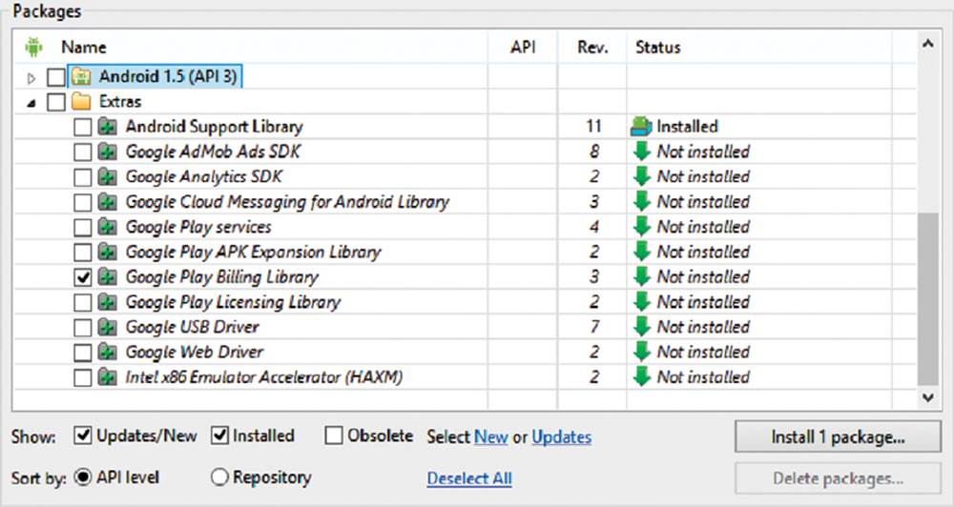Check the Google Play services checkbox
Image resolution: width=954 pixels, height=507 pixels.
pos(82,228)
